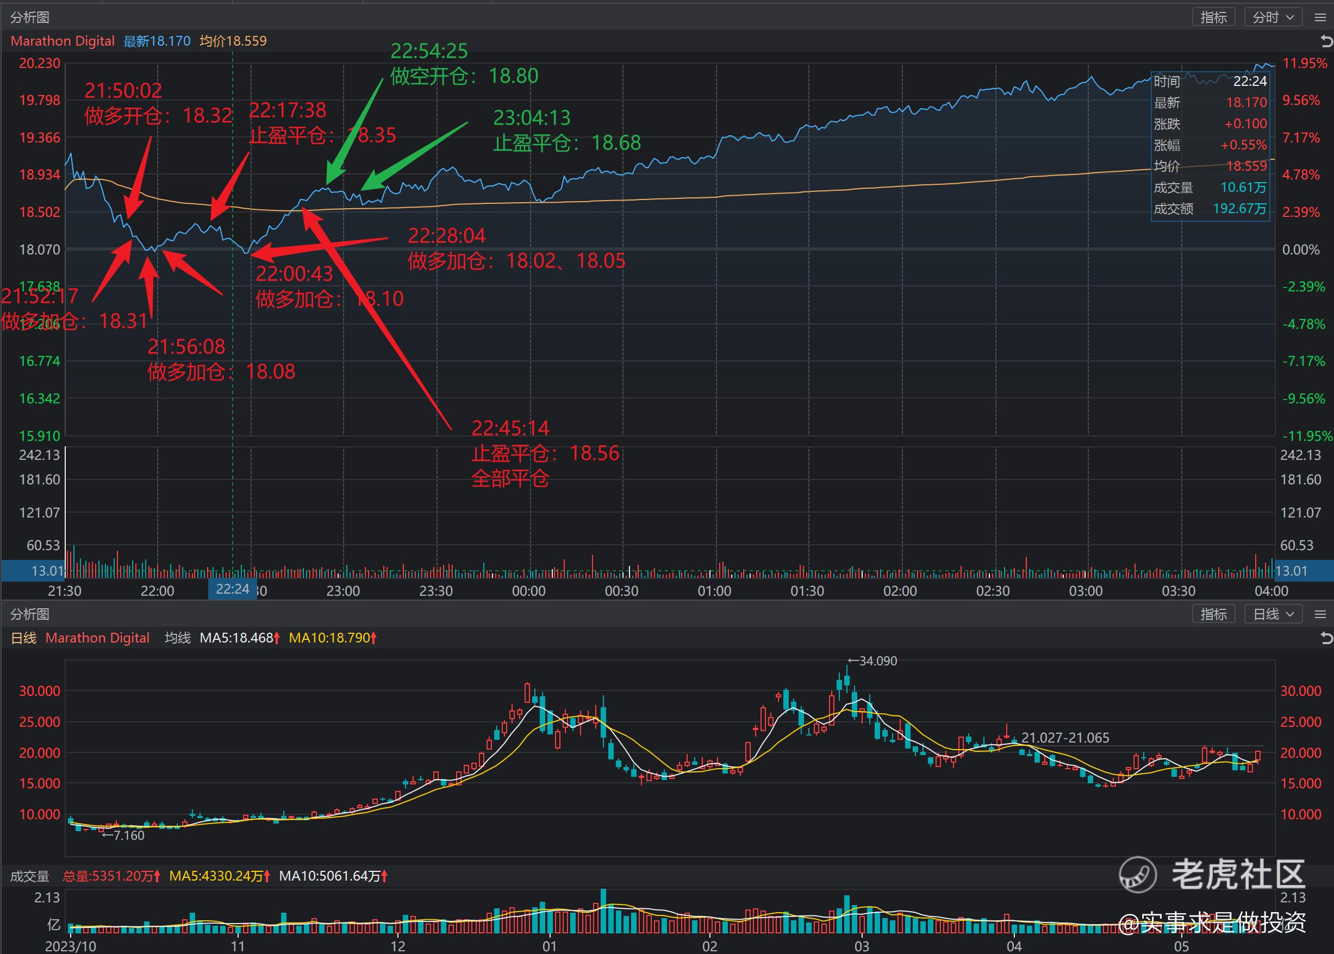Click the 总量:5351.20万 volume value
Screen dimensions: 1334x954
pos(110,876)
